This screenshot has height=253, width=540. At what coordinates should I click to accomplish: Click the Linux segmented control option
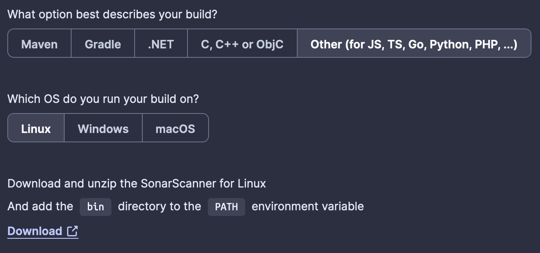[x=35, y=128]
